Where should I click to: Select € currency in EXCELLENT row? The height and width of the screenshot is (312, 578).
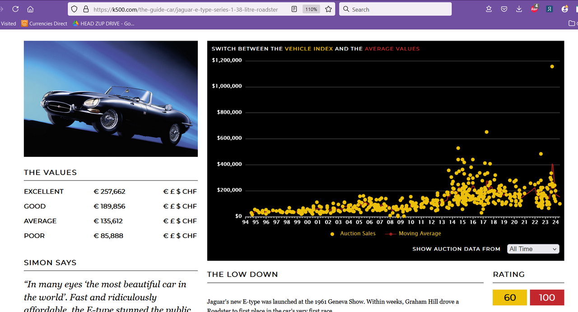[166, 192]
